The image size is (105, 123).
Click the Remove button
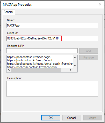[89, 58]
